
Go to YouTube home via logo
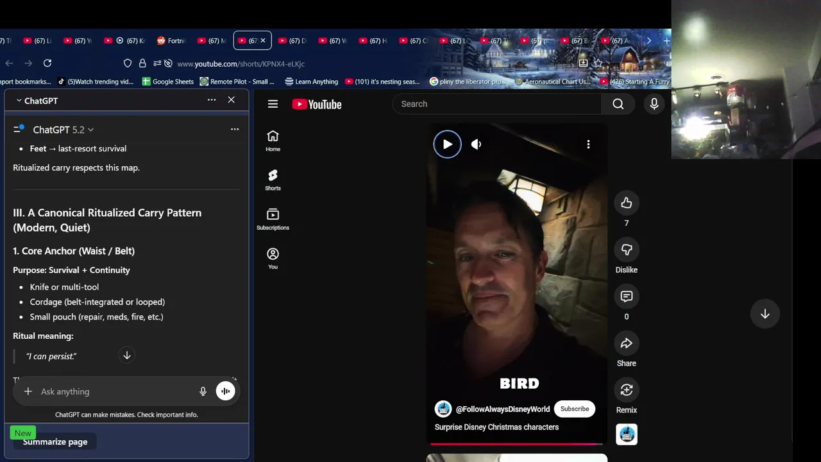317,104
